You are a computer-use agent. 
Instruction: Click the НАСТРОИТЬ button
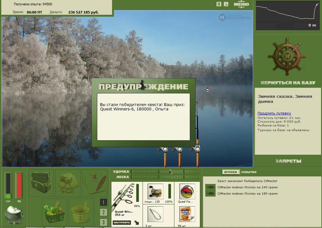click(122, 222)
